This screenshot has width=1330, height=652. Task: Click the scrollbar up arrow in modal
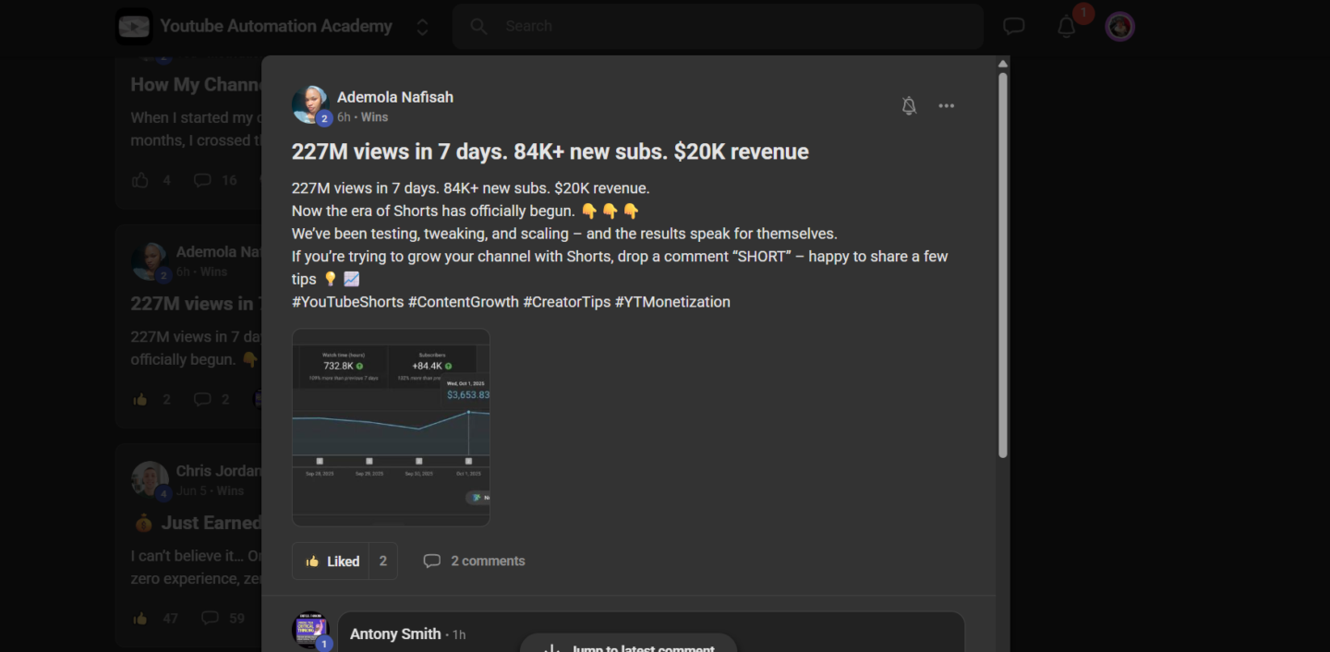coord(1003,64)
